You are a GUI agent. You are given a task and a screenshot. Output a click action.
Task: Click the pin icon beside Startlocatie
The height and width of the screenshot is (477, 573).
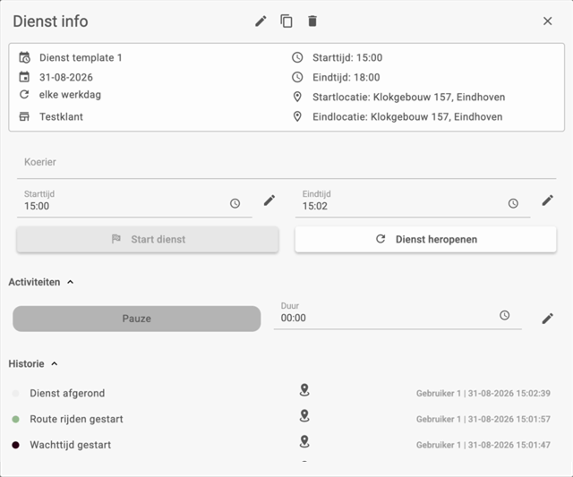coord(297,97)
